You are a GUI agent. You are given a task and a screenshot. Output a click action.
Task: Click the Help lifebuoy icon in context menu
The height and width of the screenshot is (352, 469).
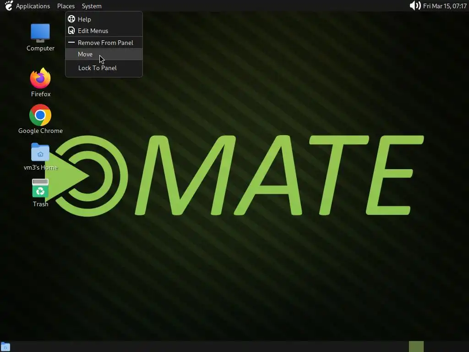click(x=71, y=19)
